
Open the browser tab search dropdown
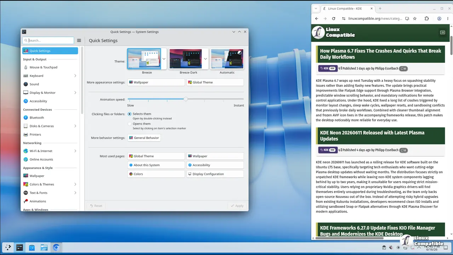click(x=316, y=8)
